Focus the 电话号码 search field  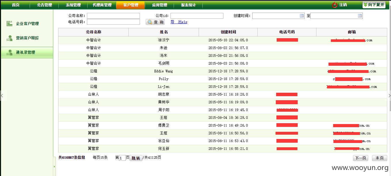tap(113, 22)
